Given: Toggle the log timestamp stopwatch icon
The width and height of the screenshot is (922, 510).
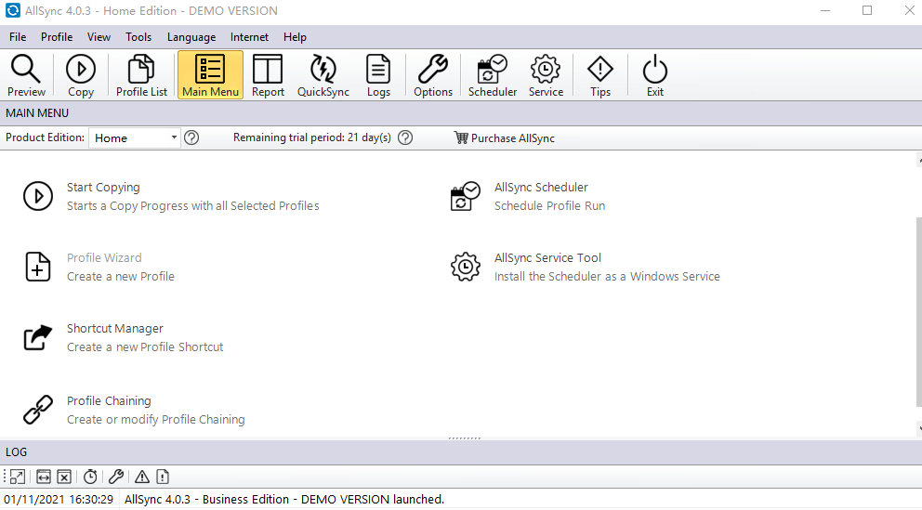Looking at the screenshot, I should coord(90,477).
